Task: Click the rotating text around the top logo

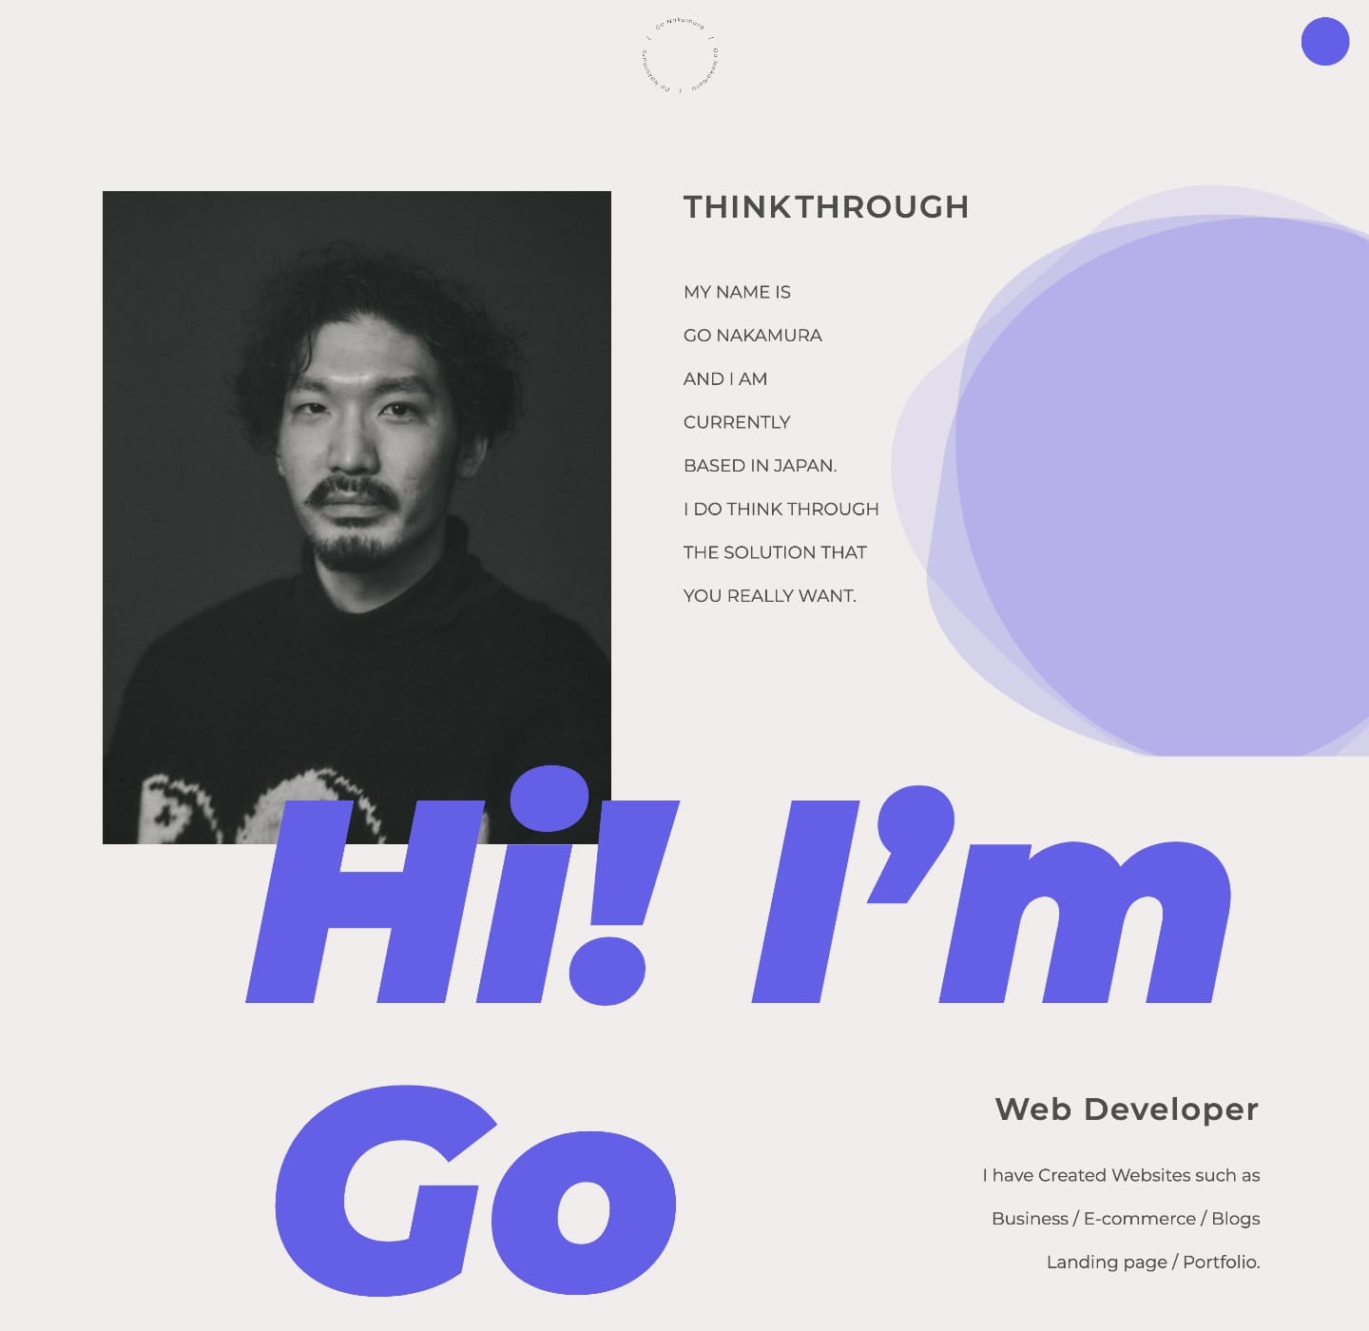Action: click(x=678, y=23)
